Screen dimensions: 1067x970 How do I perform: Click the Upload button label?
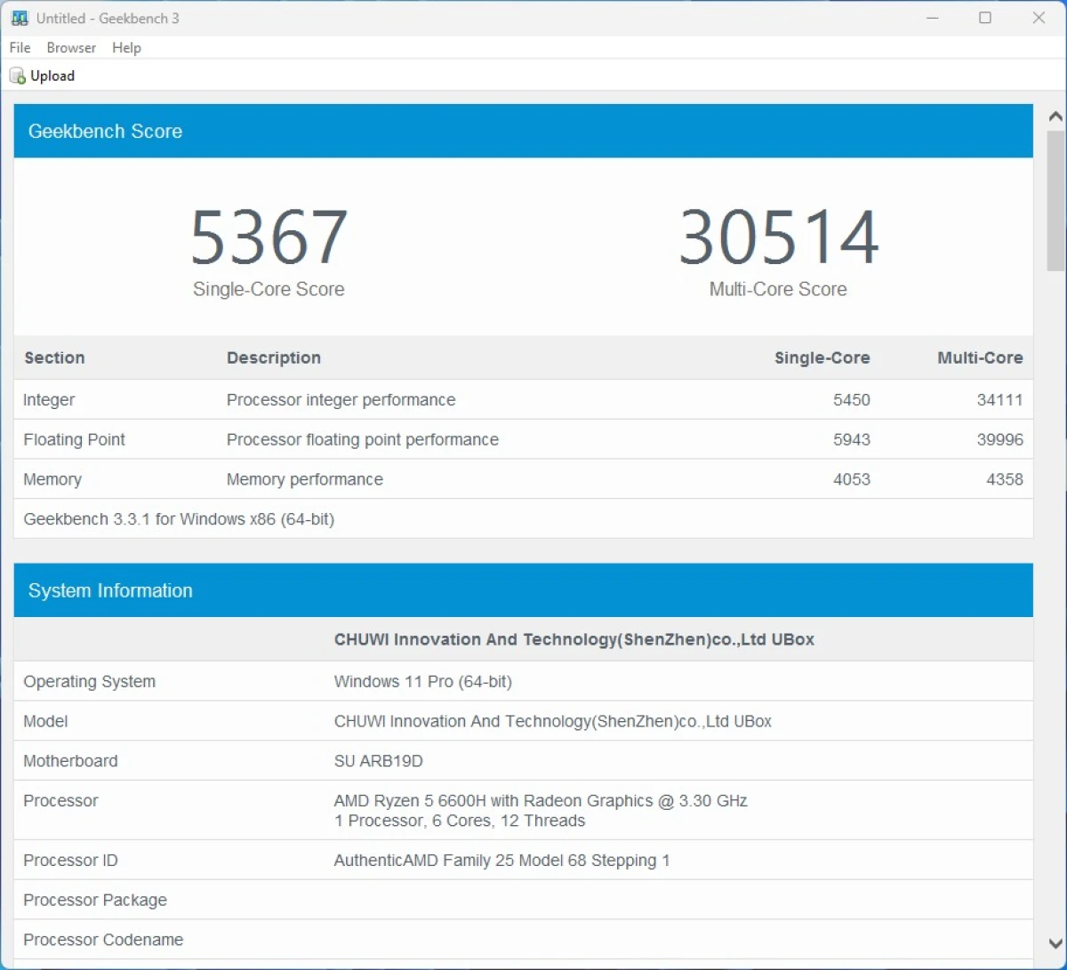pyautogui.click(x=52, y=76)
